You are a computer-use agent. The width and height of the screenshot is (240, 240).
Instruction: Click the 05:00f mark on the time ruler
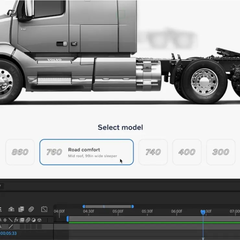pos(118,211)
